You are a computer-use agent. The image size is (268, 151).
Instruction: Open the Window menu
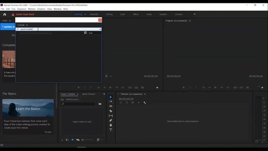pos(57,9)
